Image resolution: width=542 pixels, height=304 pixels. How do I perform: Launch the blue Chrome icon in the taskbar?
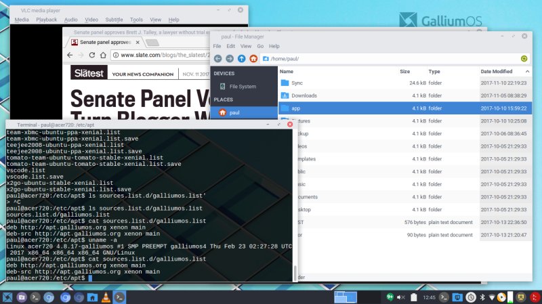[65, 297]
